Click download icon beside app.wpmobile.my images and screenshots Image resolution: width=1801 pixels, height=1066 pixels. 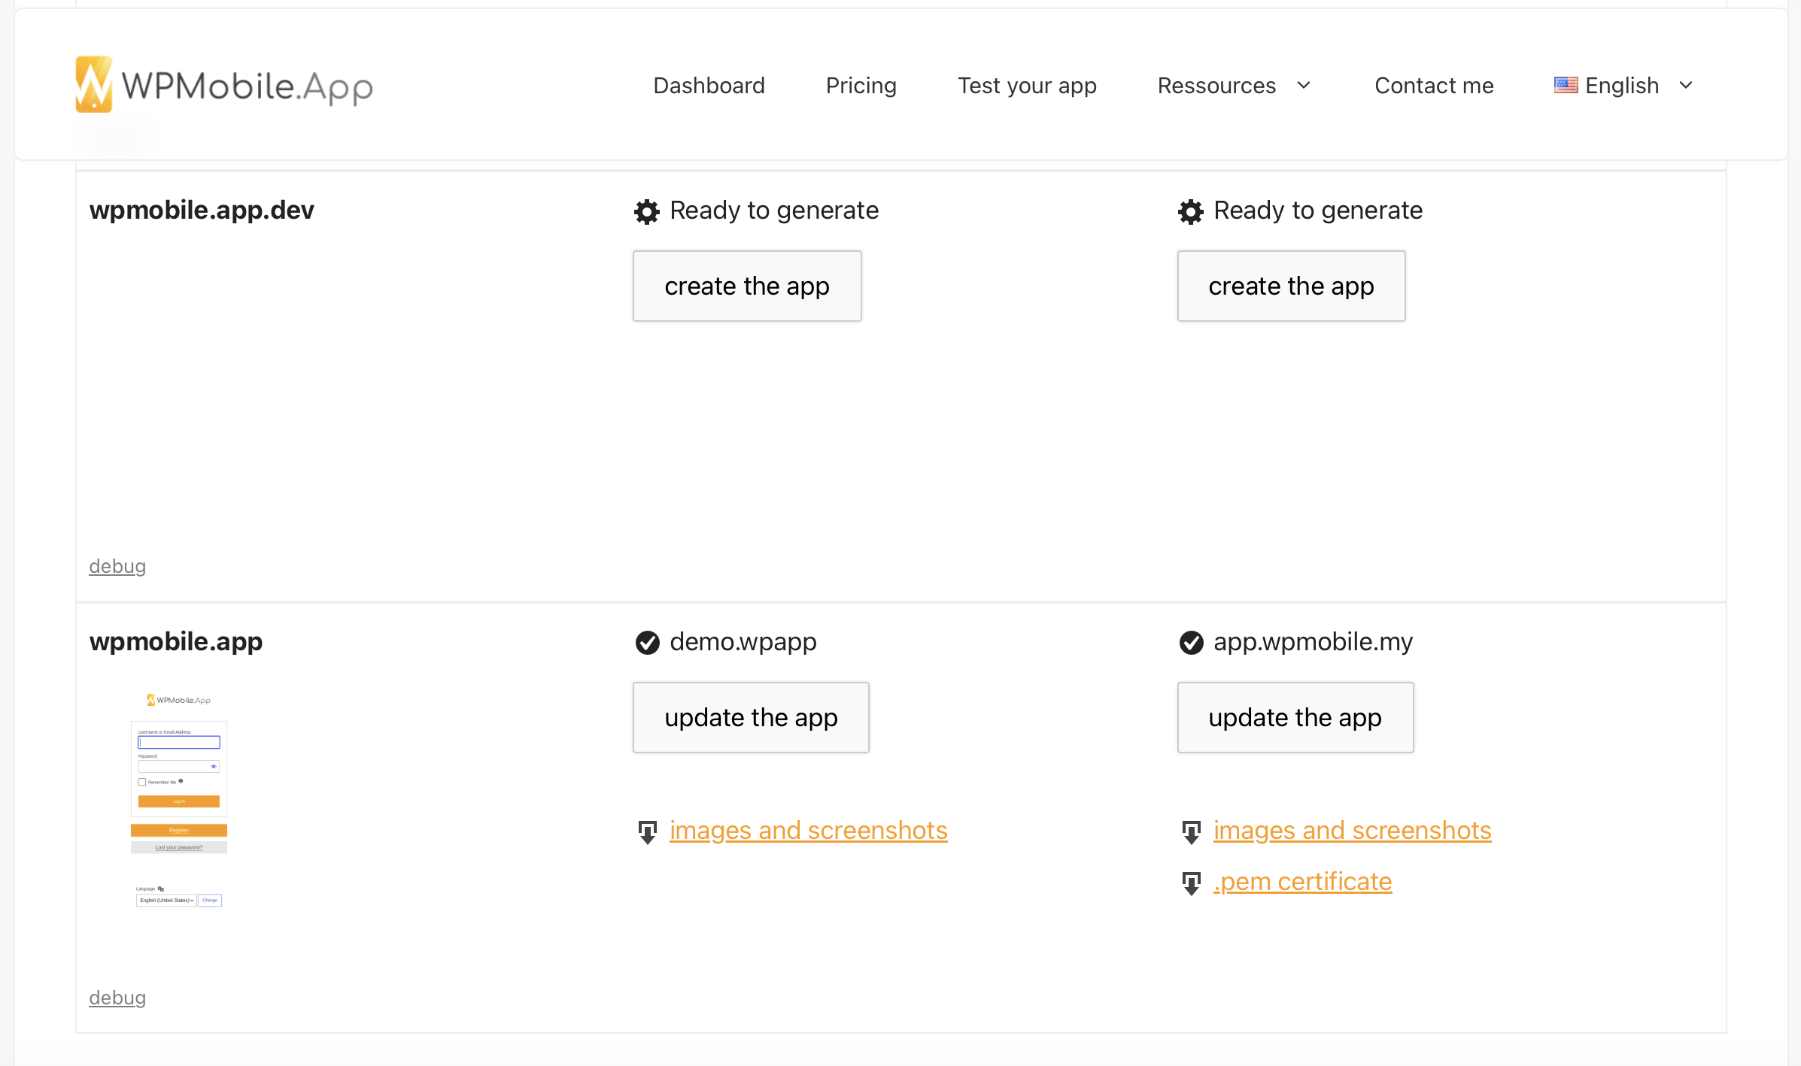pos(1191,832)
